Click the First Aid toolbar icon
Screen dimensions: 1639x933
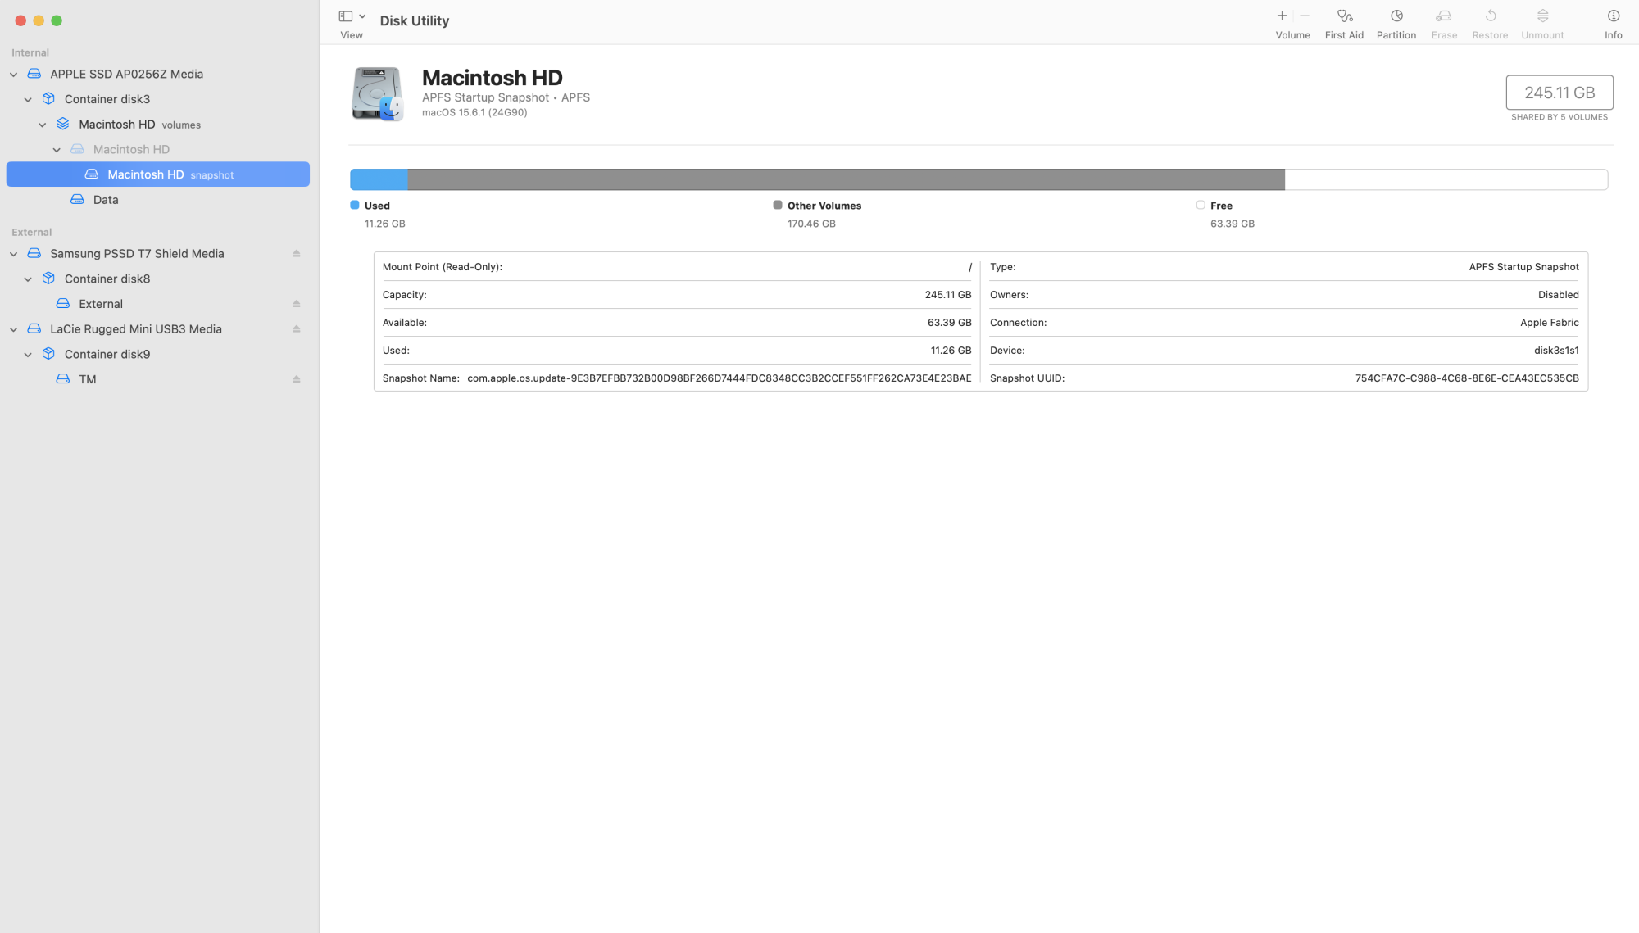tap(1344, 16)
